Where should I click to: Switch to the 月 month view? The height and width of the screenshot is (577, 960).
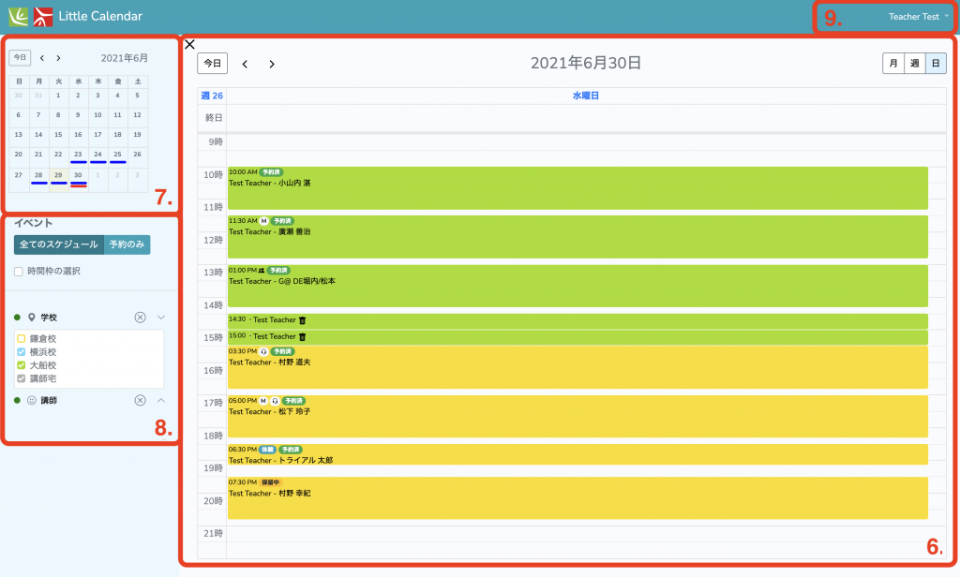pyautogui.click(x=892, y=64)
